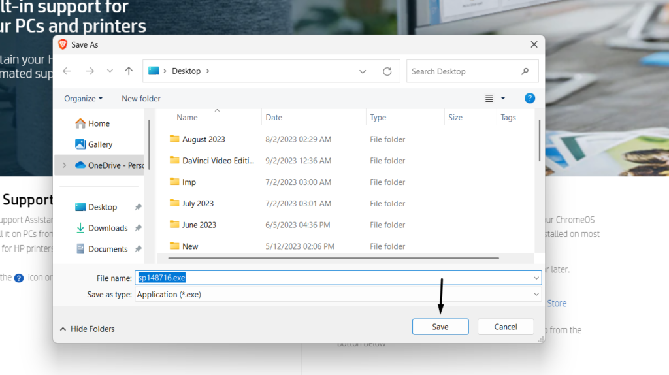Click the dialog resize grip corner
The width and height of the screenshot is (669, 375).
(540, 340)
